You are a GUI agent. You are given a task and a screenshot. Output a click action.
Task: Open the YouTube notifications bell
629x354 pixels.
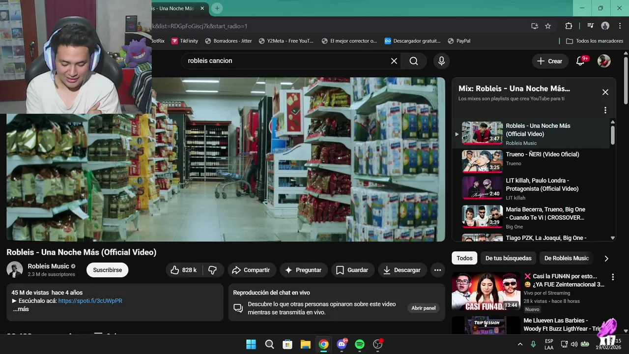(580, 61)
